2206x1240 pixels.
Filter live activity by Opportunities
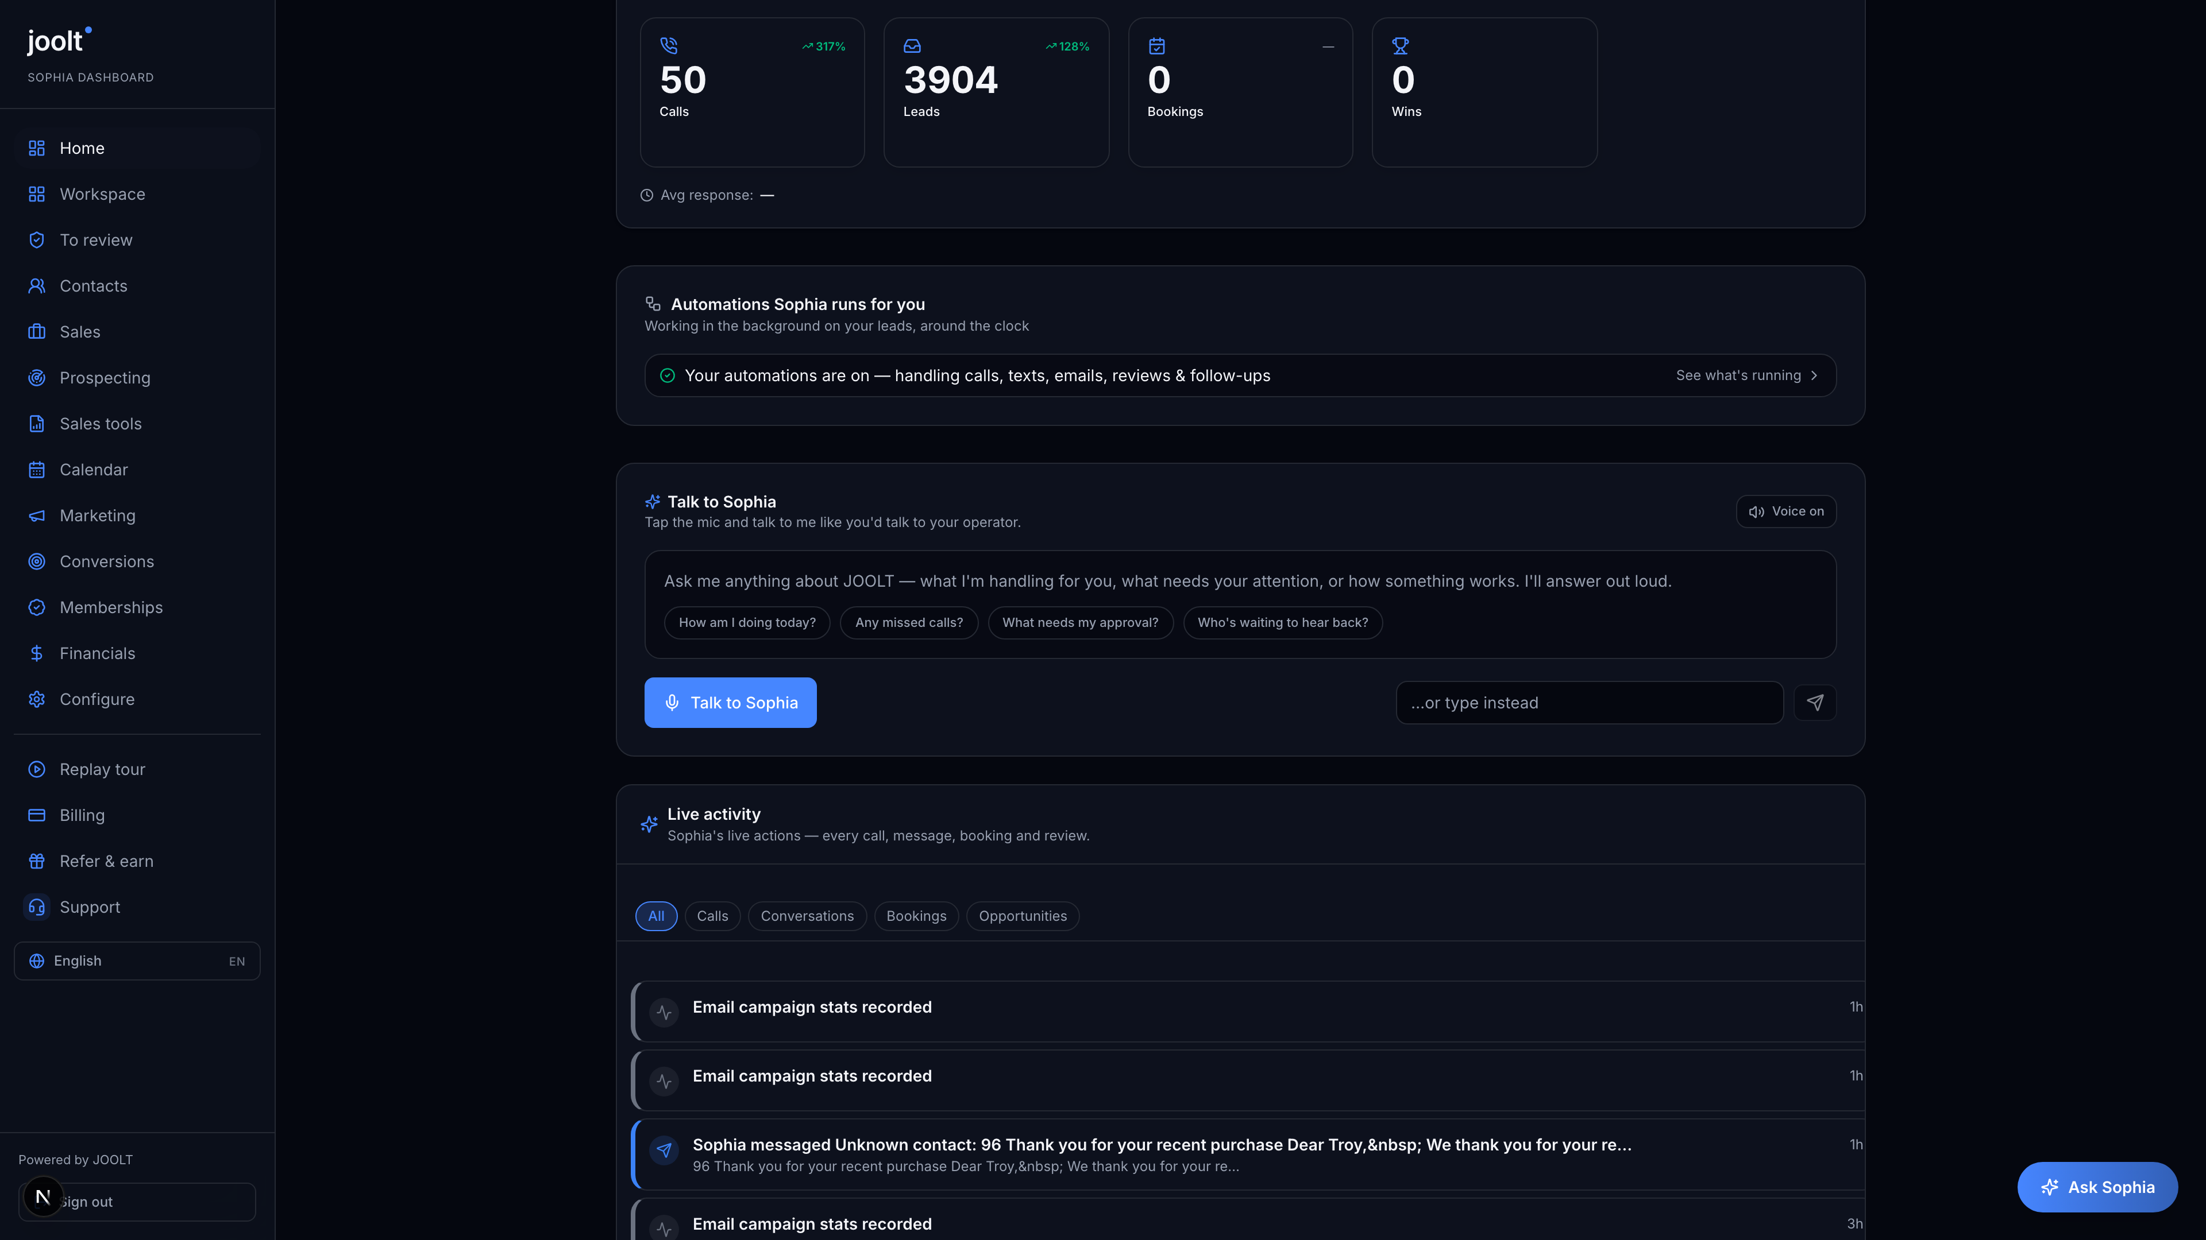tap(1023, 917)
